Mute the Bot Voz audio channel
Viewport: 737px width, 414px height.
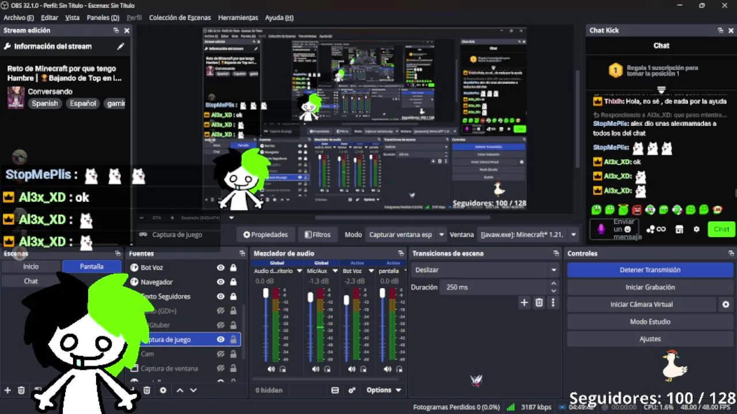[352, 369]
